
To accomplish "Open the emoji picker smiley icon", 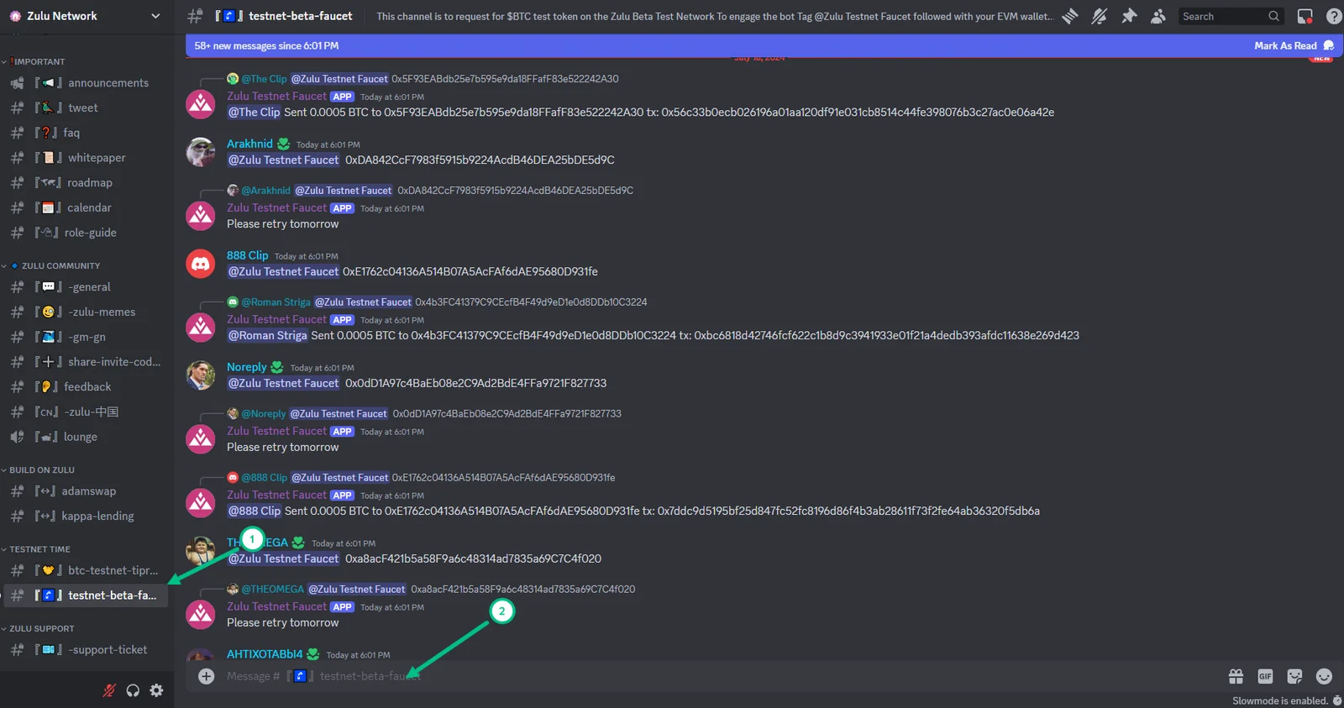I will click(1324, 676).
